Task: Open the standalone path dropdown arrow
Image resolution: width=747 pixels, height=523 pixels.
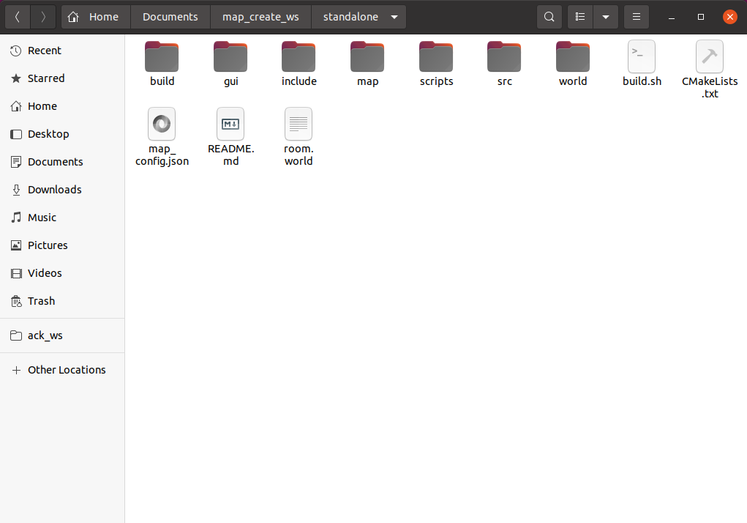Action: click(x=394, y=17)
